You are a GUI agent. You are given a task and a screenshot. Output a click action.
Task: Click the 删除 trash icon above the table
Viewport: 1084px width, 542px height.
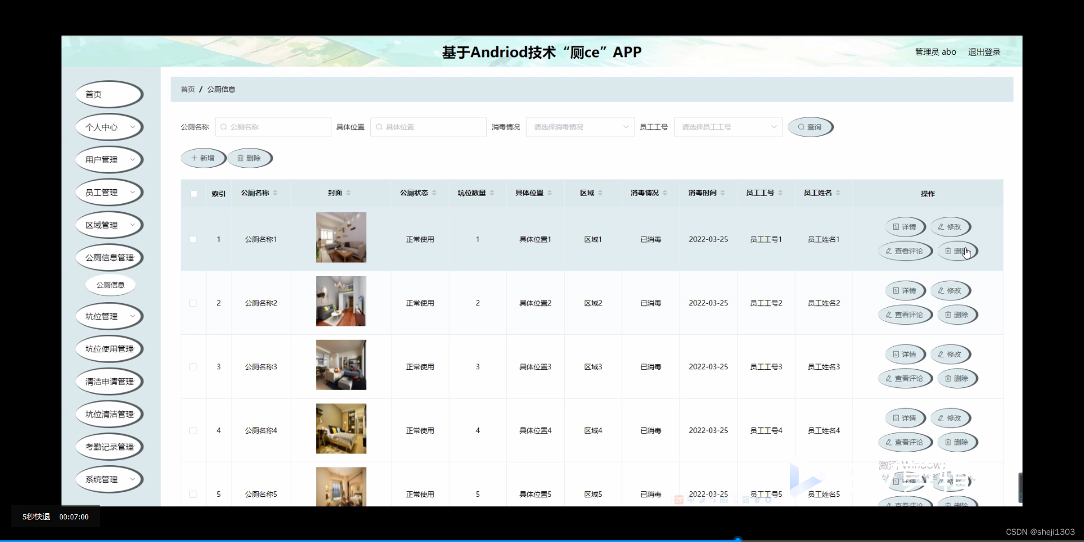coord(239,158)
